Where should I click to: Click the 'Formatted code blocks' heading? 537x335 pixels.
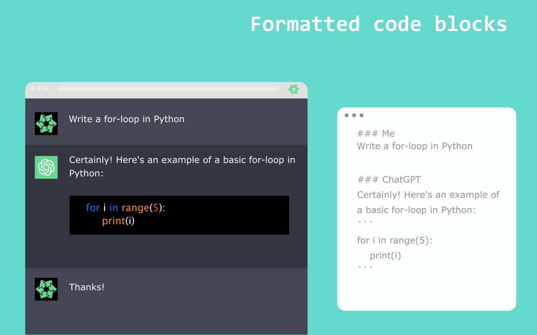[x=379, y=24]
